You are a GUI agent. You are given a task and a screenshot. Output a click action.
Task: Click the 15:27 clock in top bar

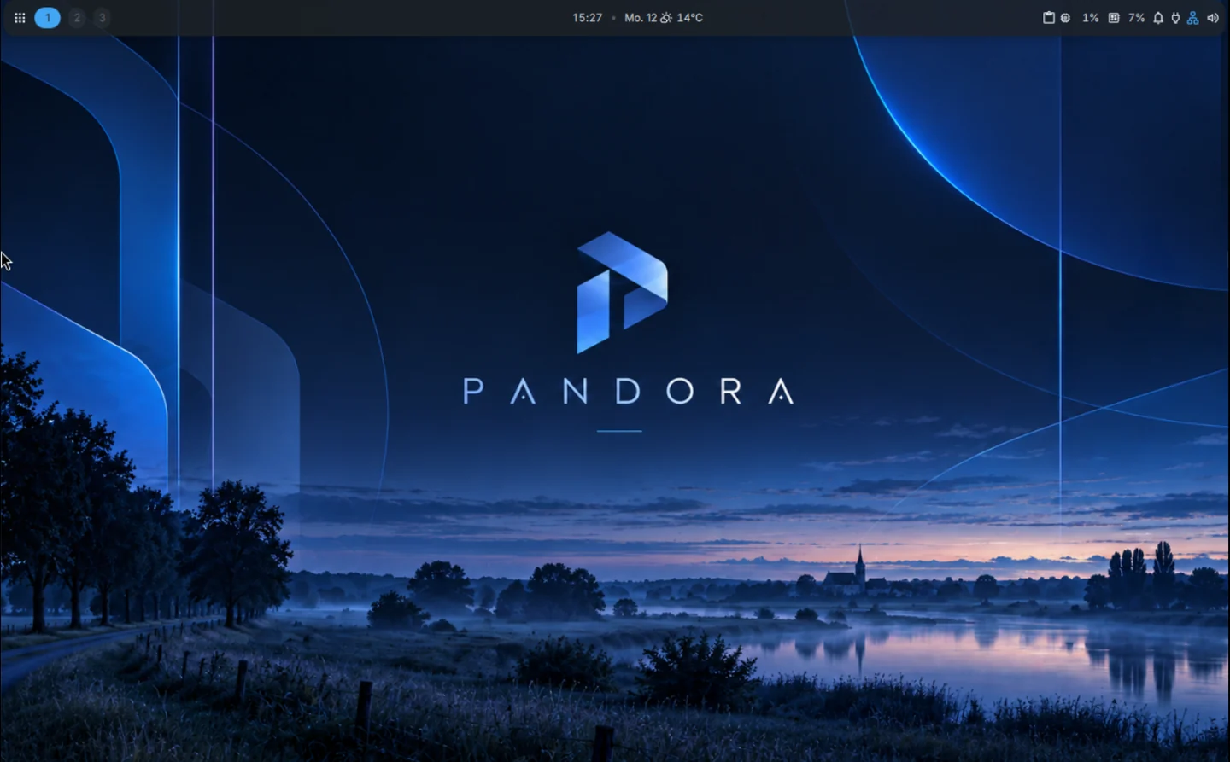(x=588, y=17)
